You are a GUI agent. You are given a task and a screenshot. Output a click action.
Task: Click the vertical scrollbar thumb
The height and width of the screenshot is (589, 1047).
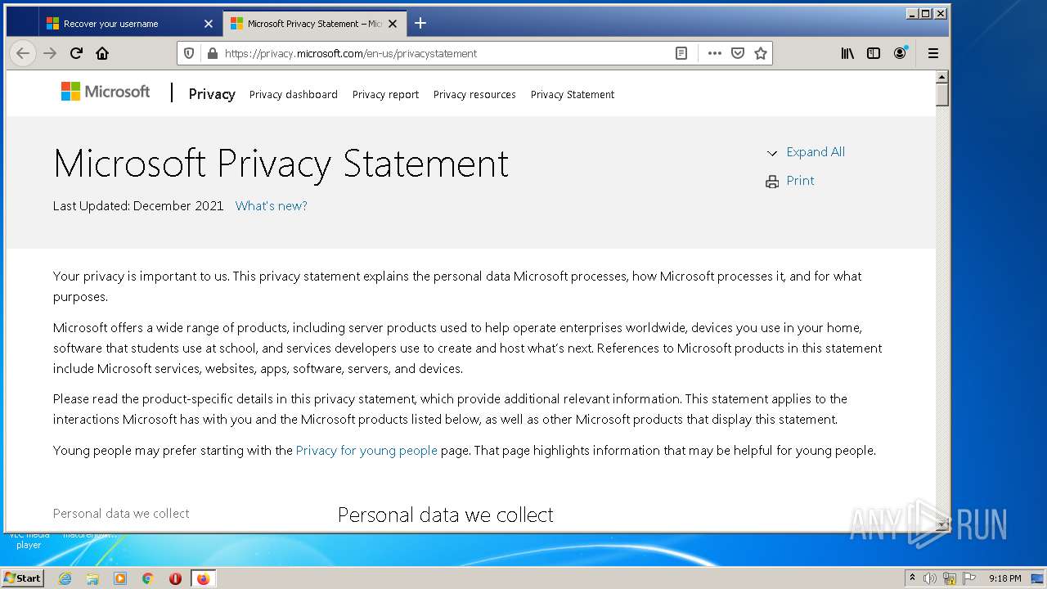coord(941,94)
